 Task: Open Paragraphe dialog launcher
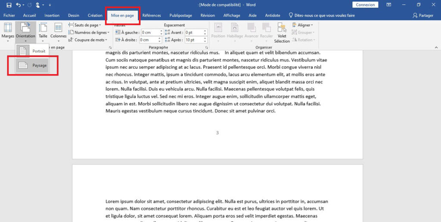206,47
